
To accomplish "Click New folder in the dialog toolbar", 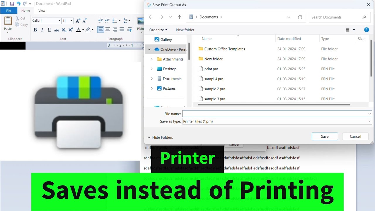I will click(185, 30).
